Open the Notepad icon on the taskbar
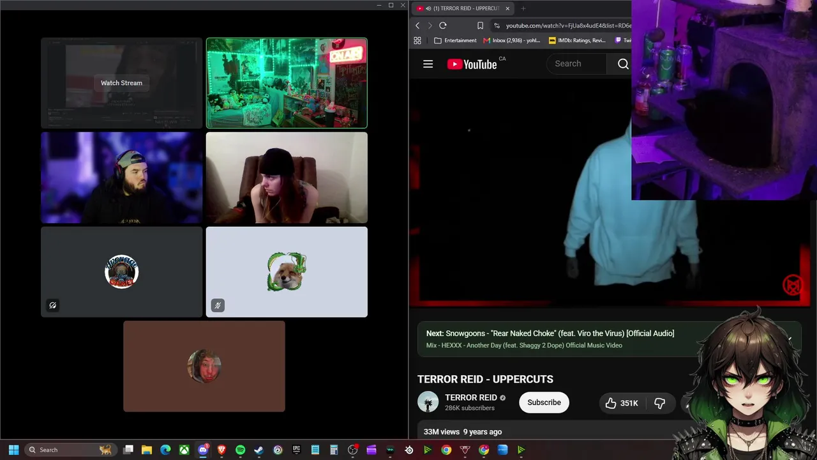The width and height of the screenshot is (817, 460). [x=315, y=450]
